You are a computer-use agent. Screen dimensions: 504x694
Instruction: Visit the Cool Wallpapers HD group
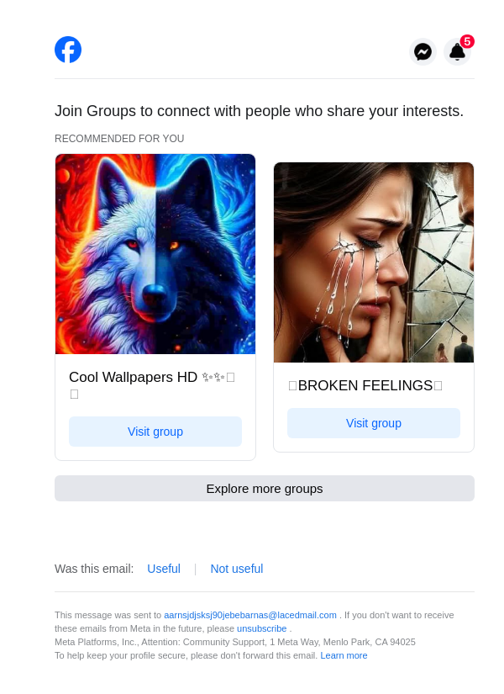click(x=155, y=432)
